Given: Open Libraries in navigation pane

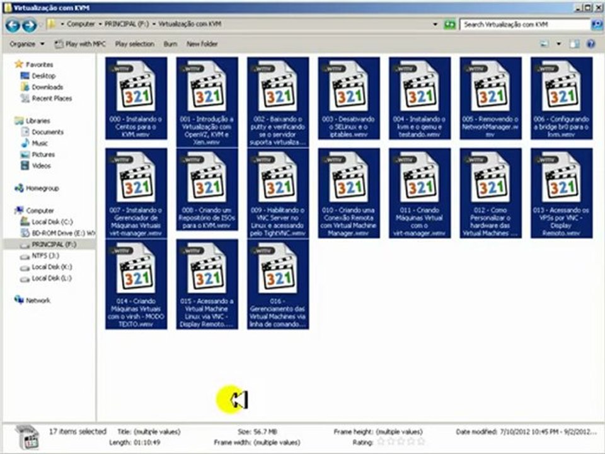Looking at the screenshot, I should (38, 121).
